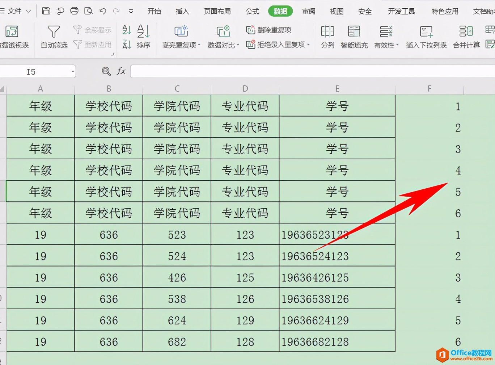Click cell with value 538

click(177, 299)
